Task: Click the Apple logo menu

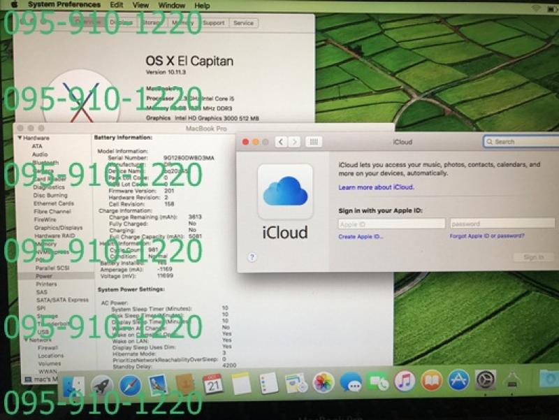Action: click(x=15, y=5)
